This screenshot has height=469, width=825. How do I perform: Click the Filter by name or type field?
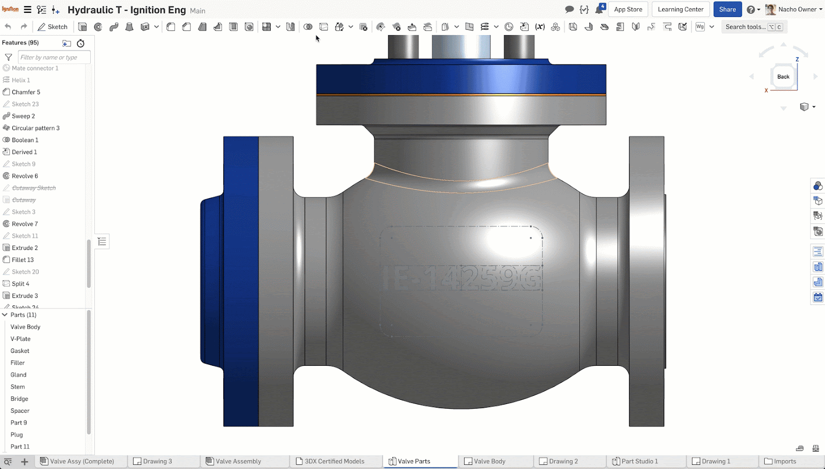click(54, 57)
